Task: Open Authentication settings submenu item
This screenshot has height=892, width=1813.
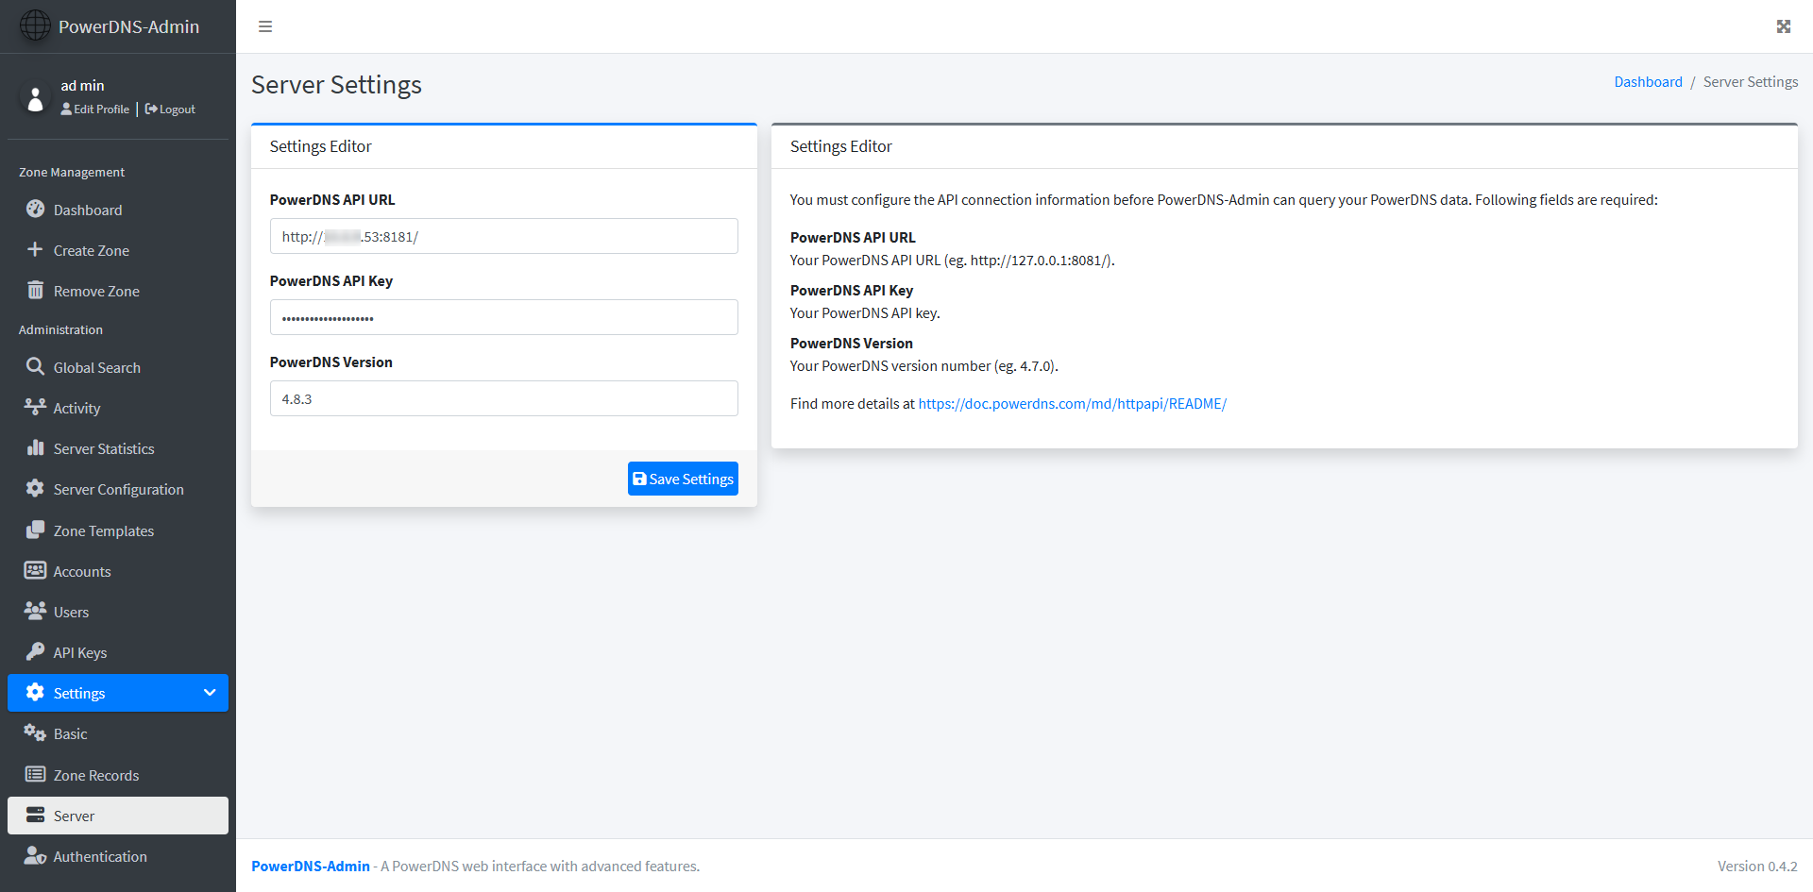Action: [x=100, y=856]
